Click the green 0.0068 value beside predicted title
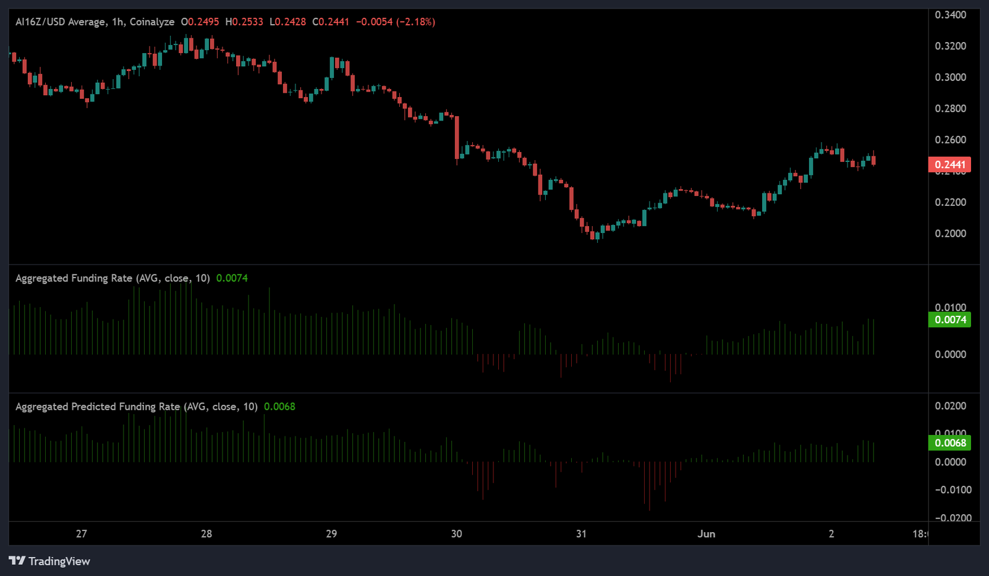 279,407
